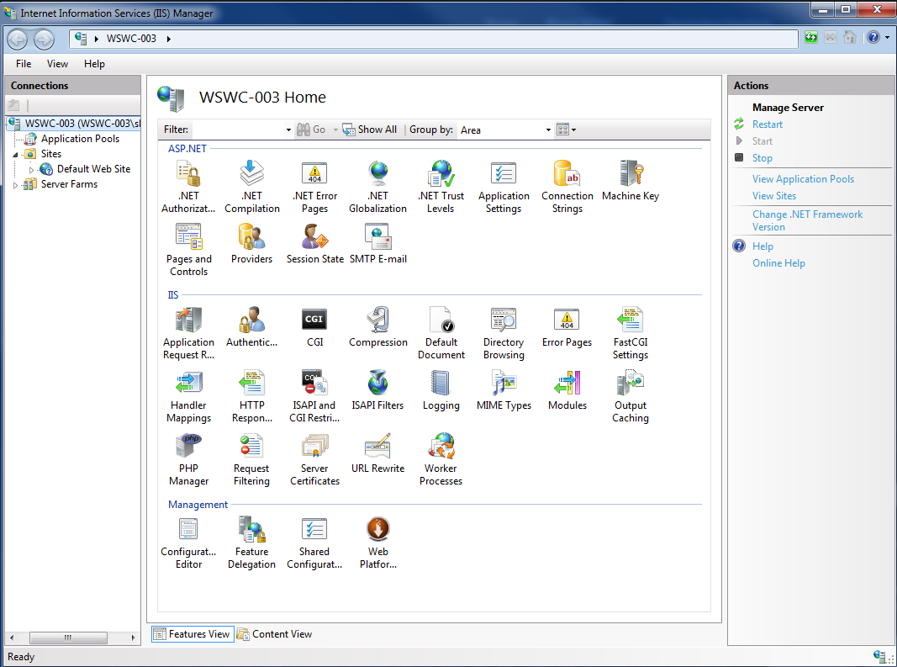Restart the server from Actions pane

click(767, 124)
